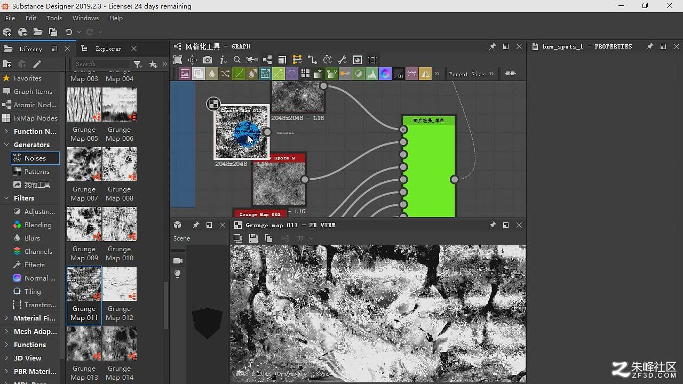Open the Windows menu
This screenshot has height=384, width=683.
[85, 18]
